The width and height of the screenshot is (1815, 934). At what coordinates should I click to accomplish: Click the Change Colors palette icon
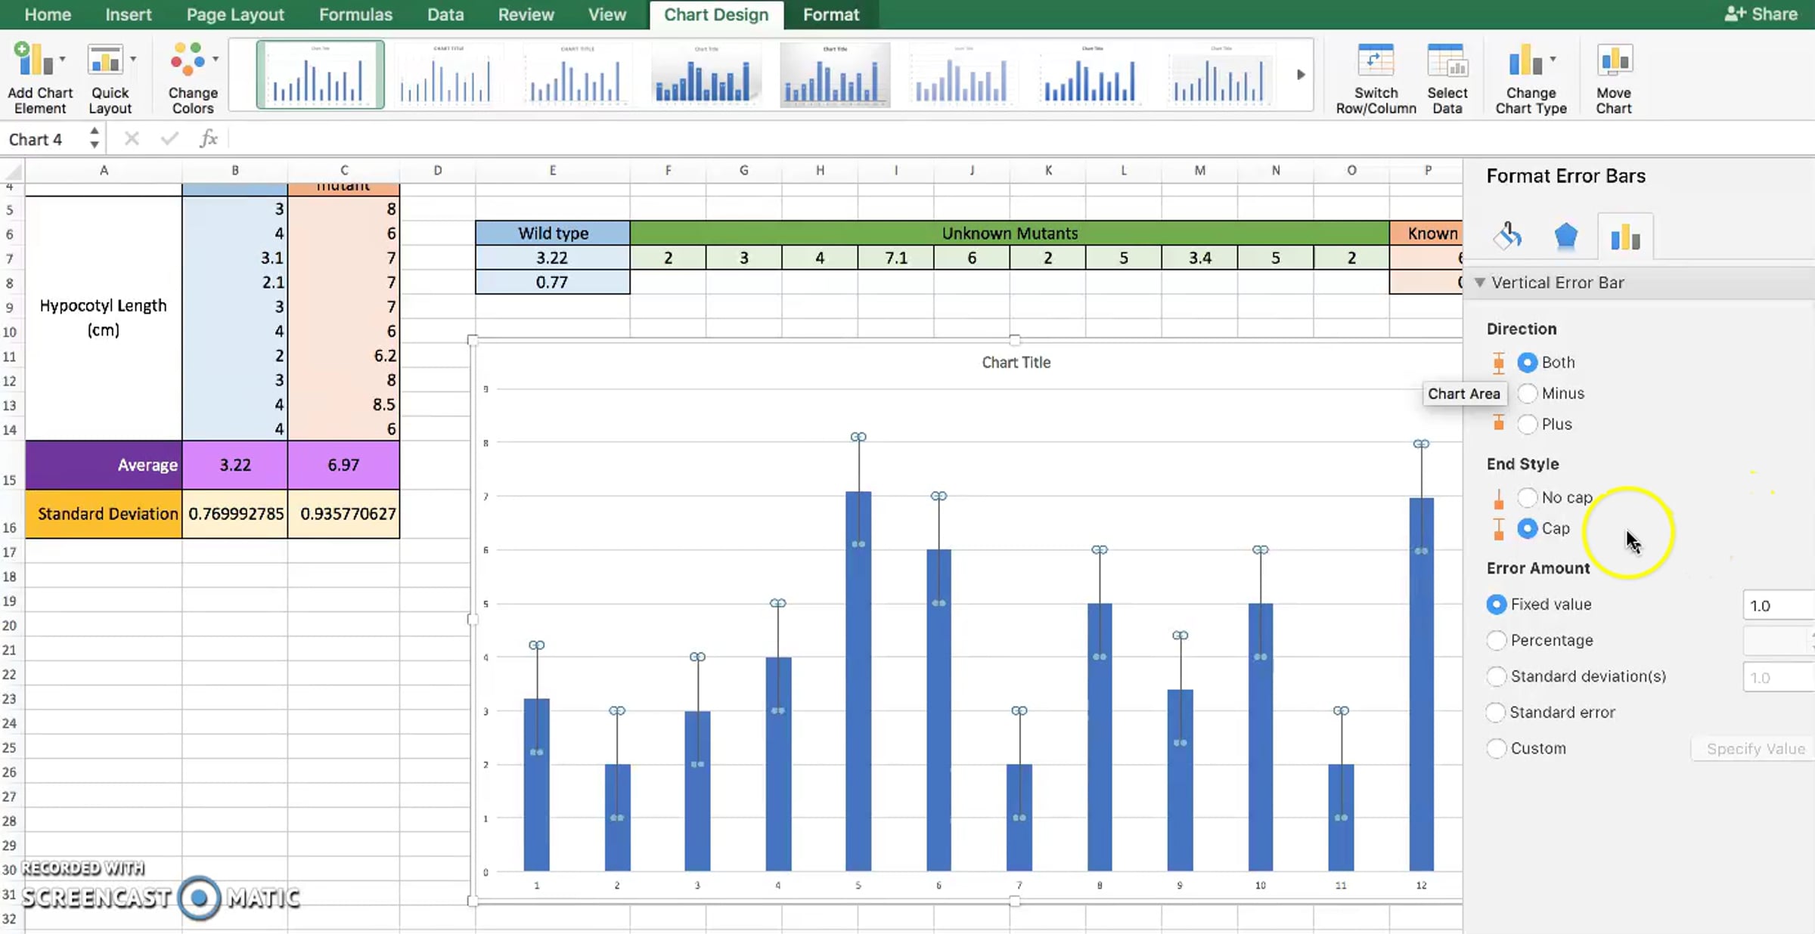pyautogui.click(x=188, y=60)
